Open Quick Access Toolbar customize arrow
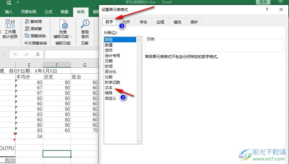289x164 pixels. 18,3
